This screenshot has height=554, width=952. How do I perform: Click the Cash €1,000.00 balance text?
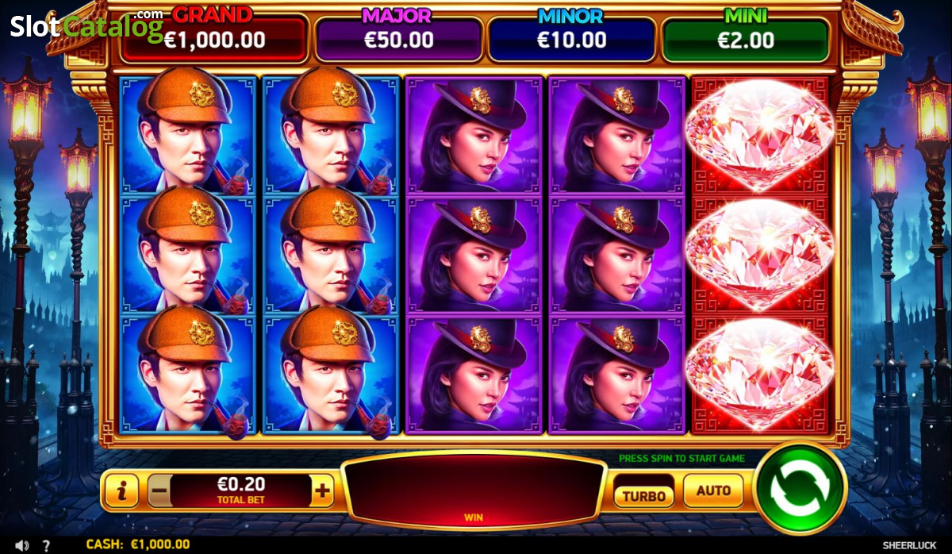137,544
